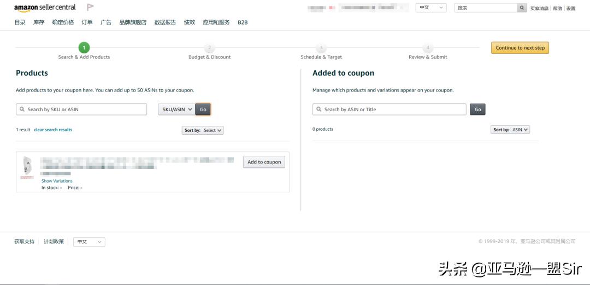590x285 pixels.
Task: Open the product thumbnail image
Action: click(27, 167)
